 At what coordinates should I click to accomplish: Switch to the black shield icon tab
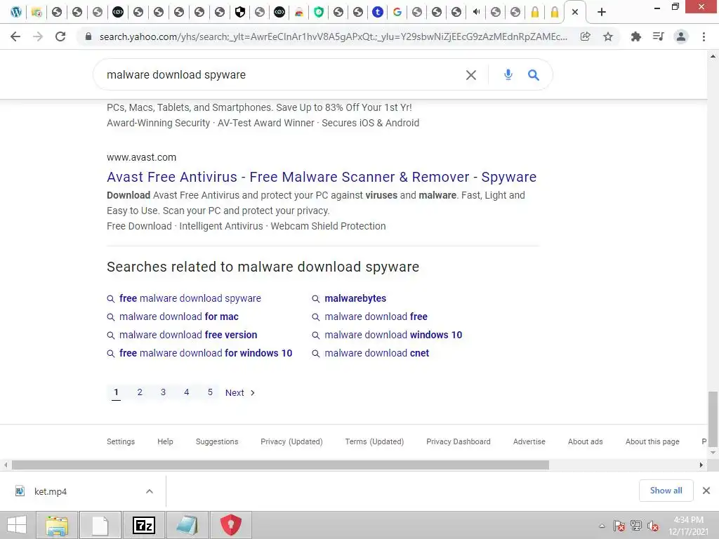pos(240,13)
